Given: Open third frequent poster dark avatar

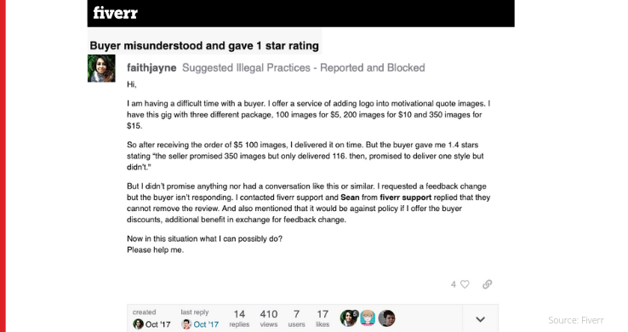Looking at the screenshot, I should click(x=387, y=318).
